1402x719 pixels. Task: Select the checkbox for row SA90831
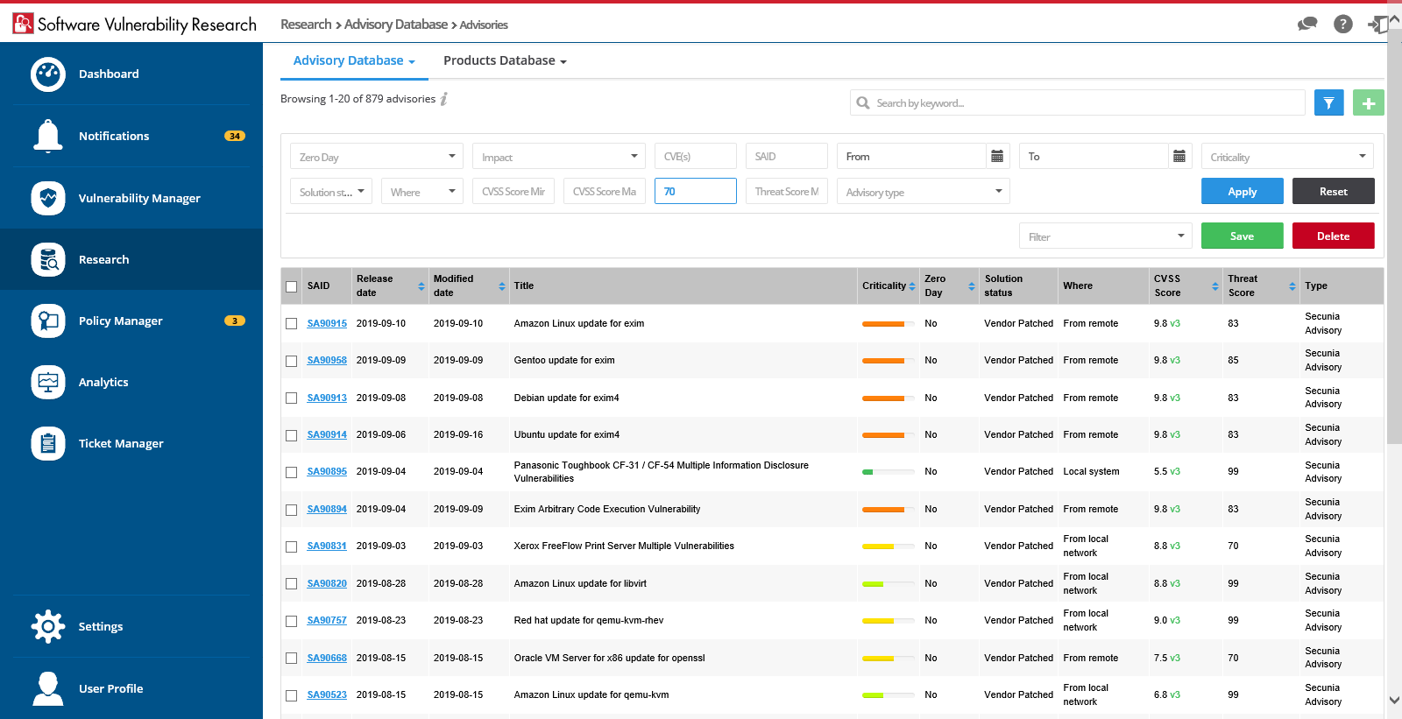tap(292, 546)
